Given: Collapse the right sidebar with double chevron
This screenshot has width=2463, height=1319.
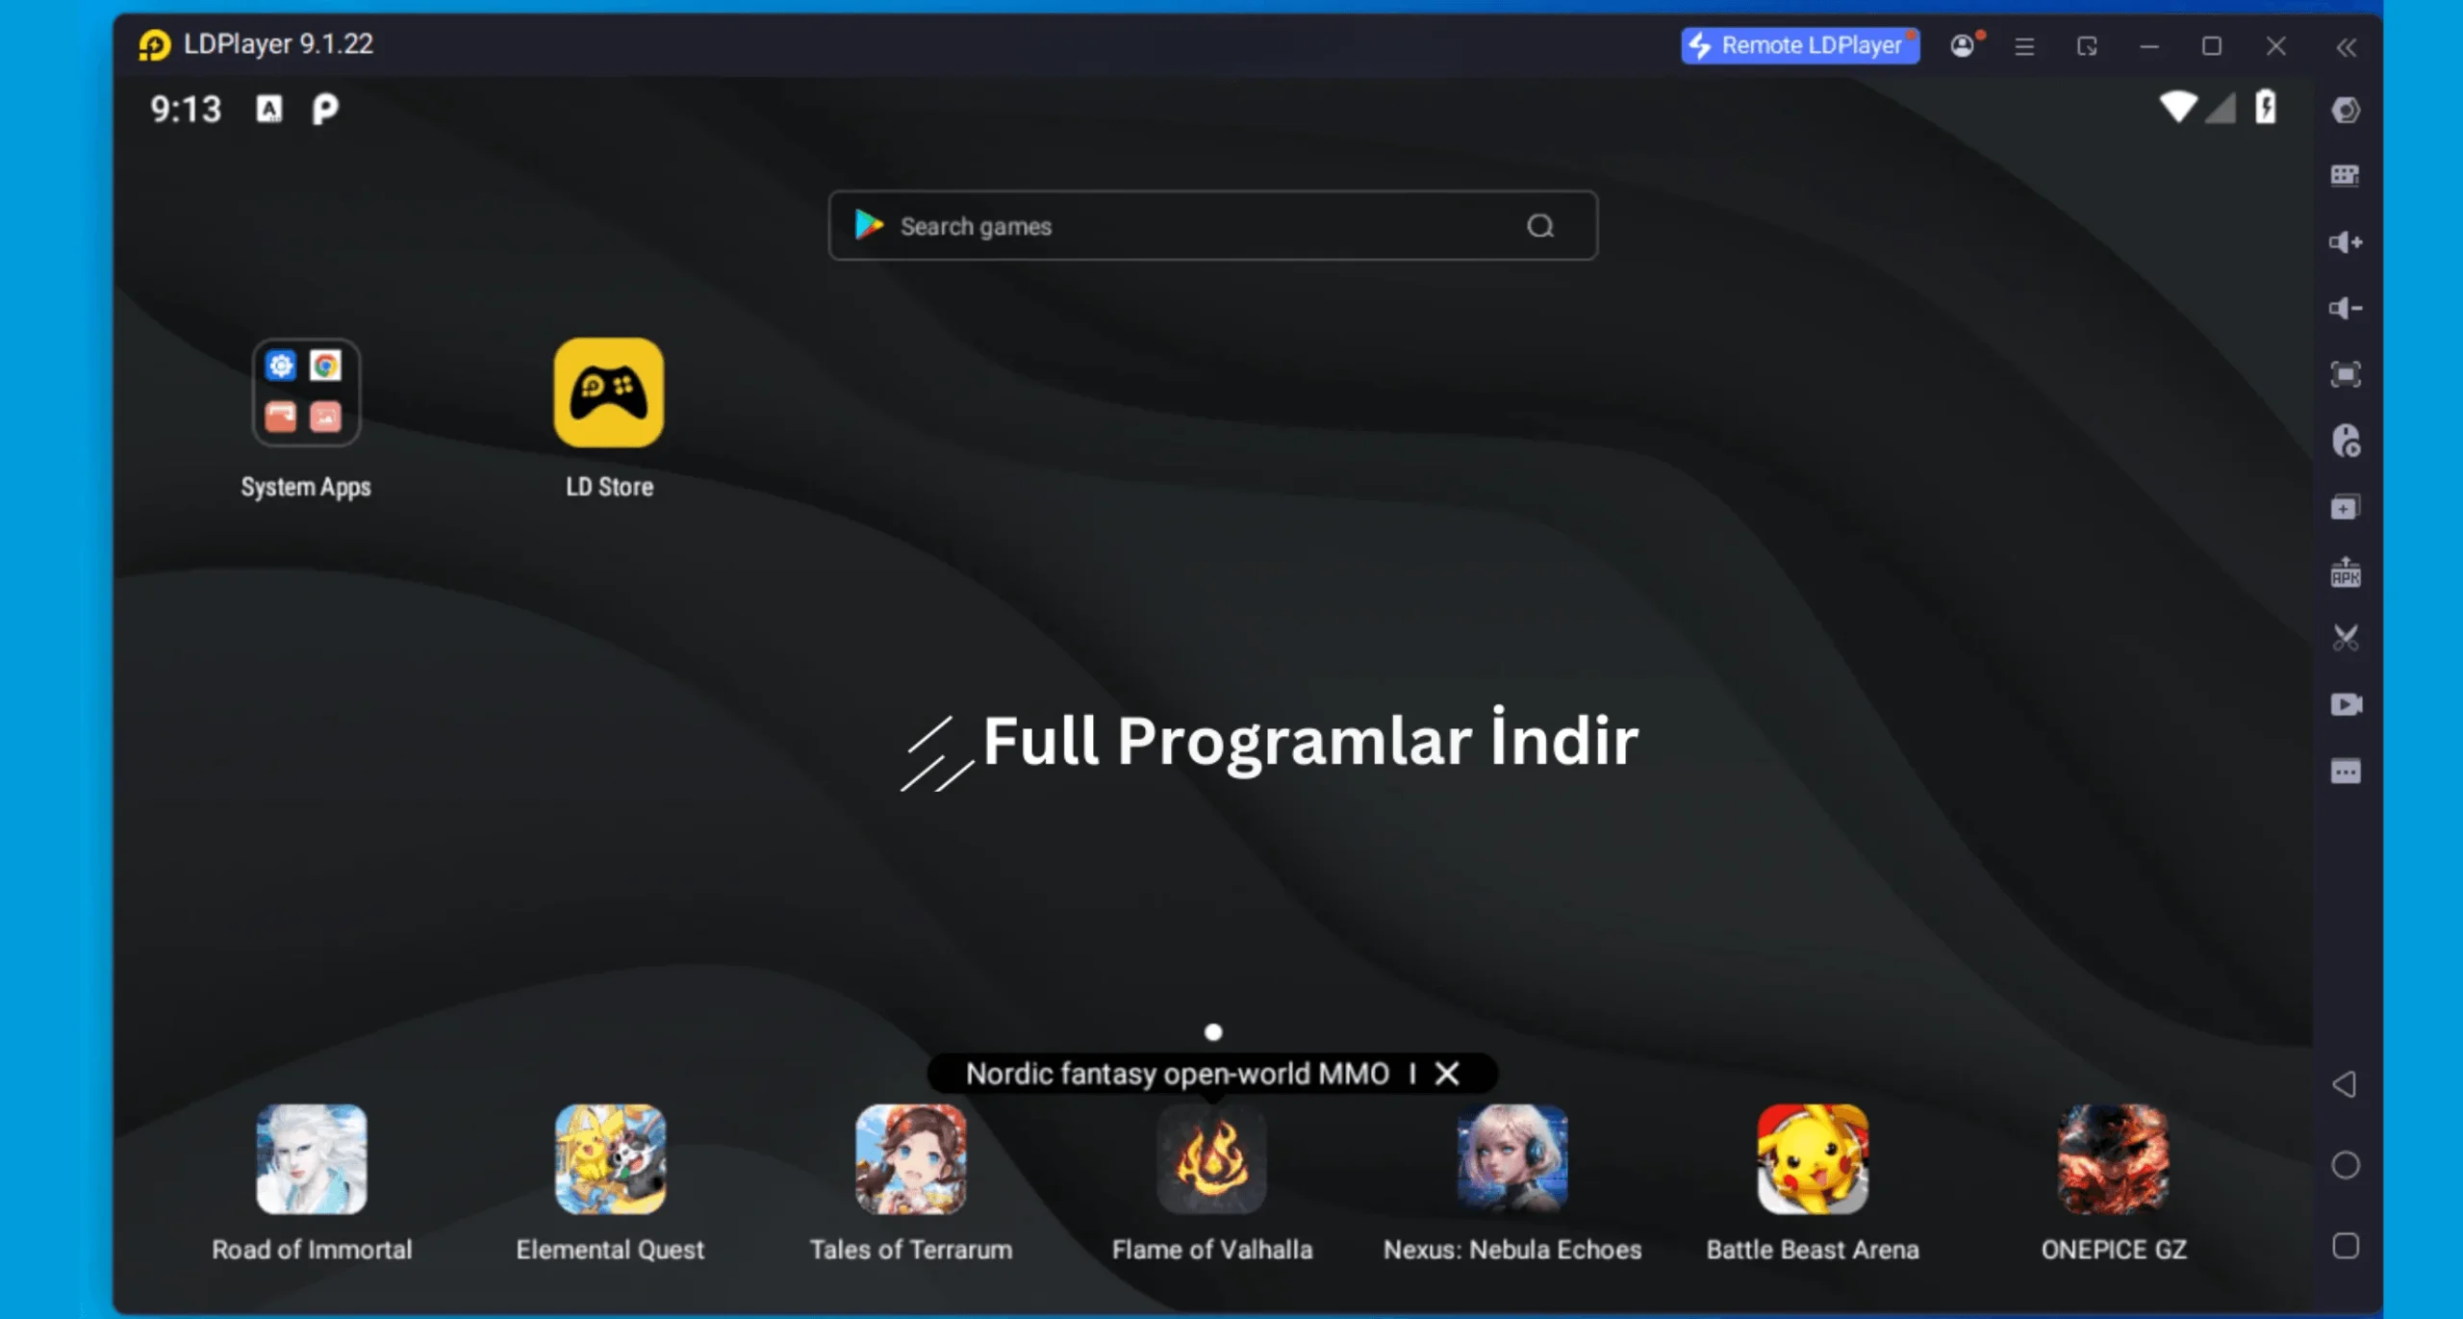Looking at the screenshot, I should click(x=2347, y=47).
